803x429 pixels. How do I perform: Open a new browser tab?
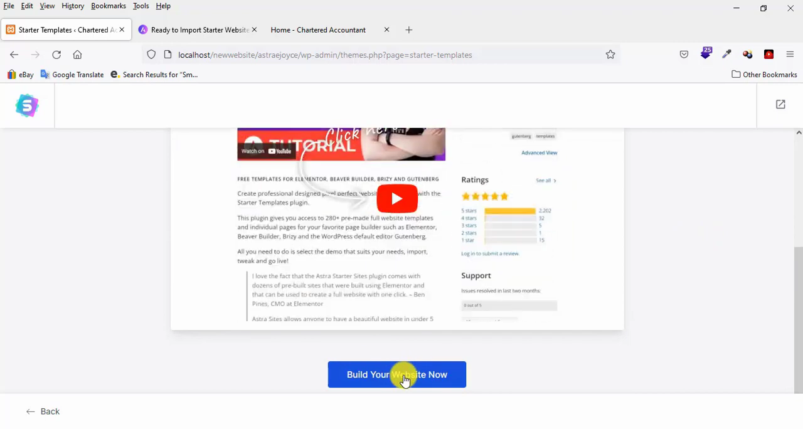tap(409, 29)
